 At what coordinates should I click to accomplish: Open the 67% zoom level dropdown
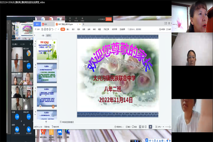click(160, 127)
